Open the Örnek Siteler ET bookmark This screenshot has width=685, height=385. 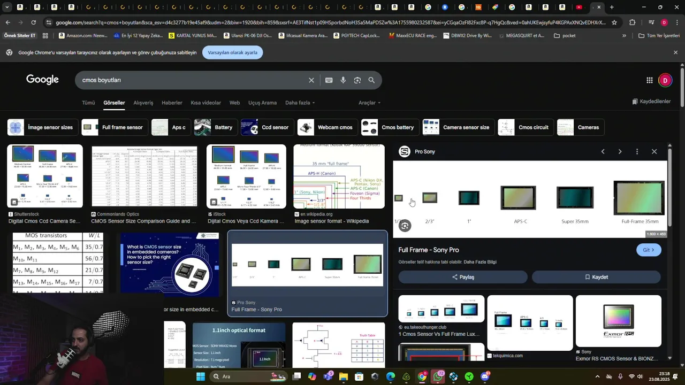click(20, 36)
